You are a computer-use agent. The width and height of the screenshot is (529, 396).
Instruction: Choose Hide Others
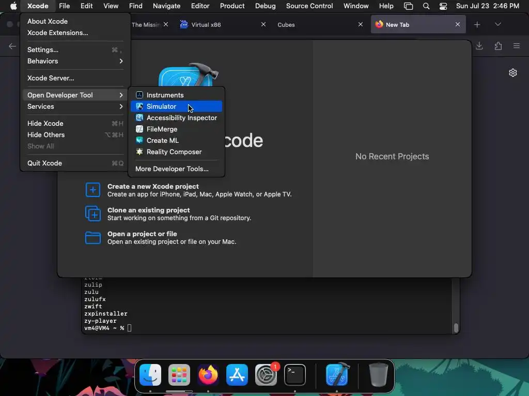pyautogui.click(x=75, y=135)
